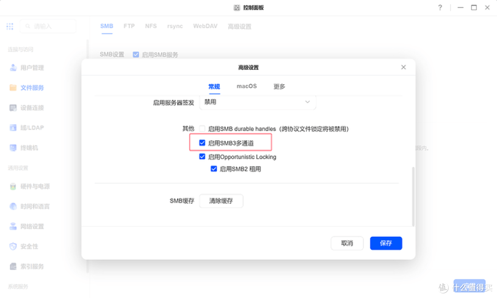The width and height of the screenshot is (497, 298).
Task: Uncheck 启用SMB3多通道
Action: coord(202,143)
